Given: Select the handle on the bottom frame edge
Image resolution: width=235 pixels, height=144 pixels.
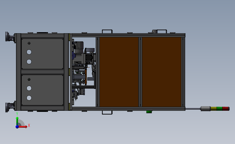Looking at the screenshot, I should click(x=107, y=112).
